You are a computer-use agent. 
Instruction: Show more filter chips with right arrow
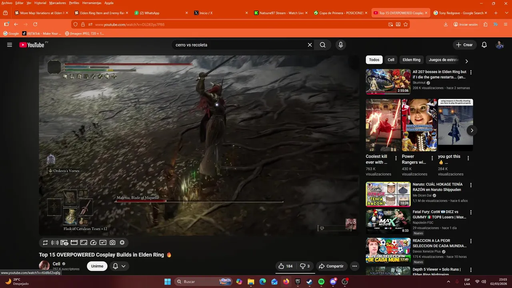[x=466, y=61]
